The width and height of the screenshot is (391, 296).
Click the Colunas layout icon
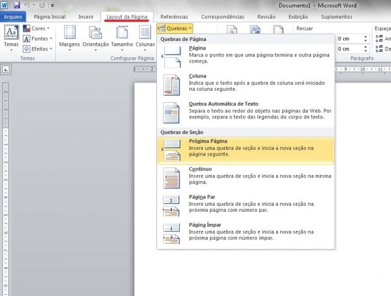tap(145, 32)
